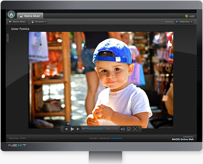Image resolution: width=203 pixels, height=164 pixels.
Task: Open the Aktionen dropdown menu
Action: point(39,22)
